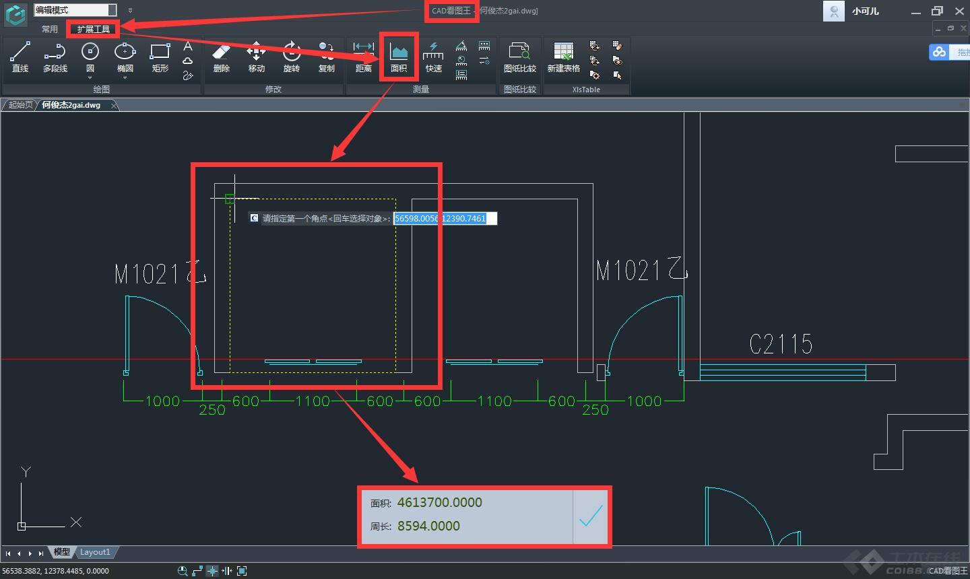Click the 移动 move tool

pos(256,57)
